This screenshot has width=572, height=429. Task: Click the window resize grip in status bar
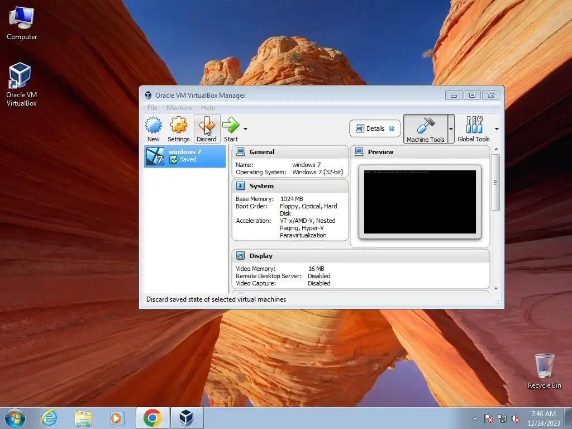click(x=497, y=302)
